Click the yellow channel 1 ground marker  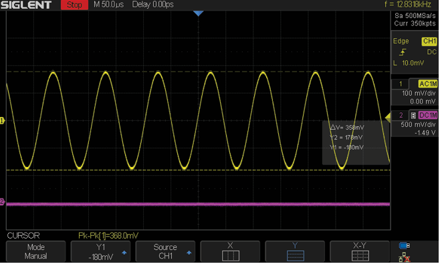pyautogui.click(x=2, y=121)
